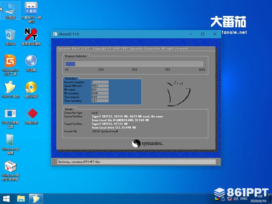The width and height of the screenshot is (272, 204).
Task: Click the MB remaining value 8946
Action: (x=100, y=93)
